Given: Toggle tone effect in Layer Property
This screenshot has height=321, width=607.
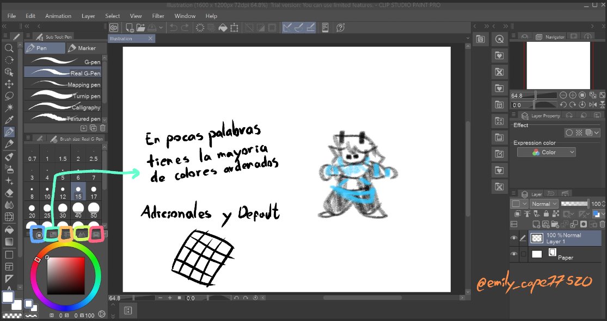Looking at the screenshot, I should click(579, 133).
